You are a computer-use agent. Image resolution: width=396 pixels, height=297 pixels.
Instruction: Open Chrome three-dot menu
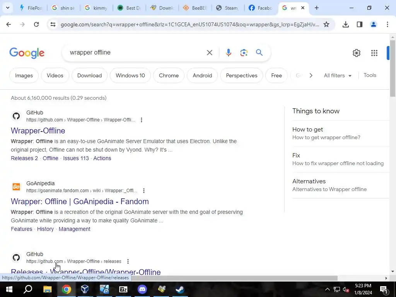(387, 24)
